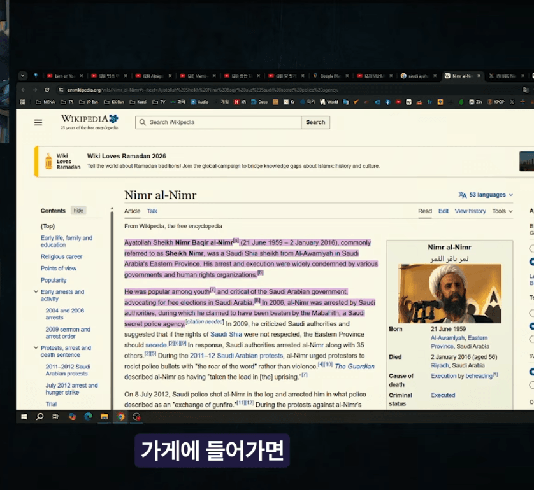Viewport: 534px width, 490px height.
Task: Open the Deco bookmark
Action: [x=259, y=102]
